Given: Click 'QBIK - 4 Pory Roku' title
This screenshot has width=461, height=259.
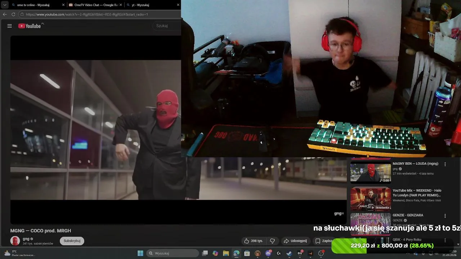Looking at the screenshot, I should tap(407, 240).
